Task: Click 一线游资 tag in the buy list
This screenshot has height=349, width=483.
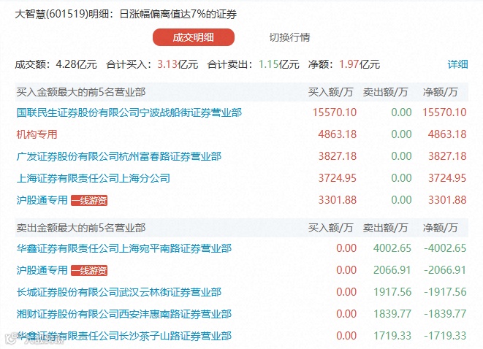Action: tap(89, 200)
